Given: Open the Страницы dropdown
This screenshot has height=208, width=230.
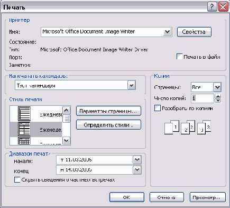Looking at the screenshot, I should [217, 87].
